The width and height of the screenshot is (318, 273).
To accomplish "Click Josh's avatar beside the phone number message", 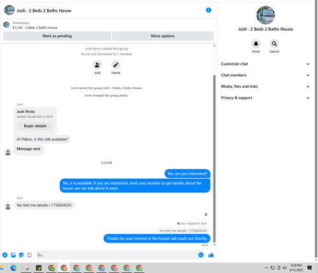I will (x=8, y=206).
